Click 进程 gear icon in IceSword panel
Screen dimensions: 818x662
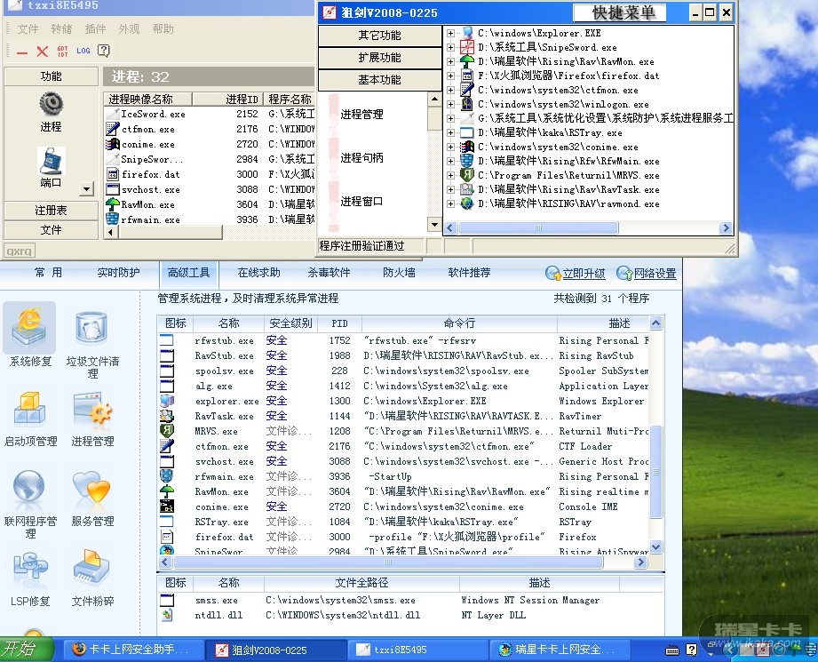52,105
